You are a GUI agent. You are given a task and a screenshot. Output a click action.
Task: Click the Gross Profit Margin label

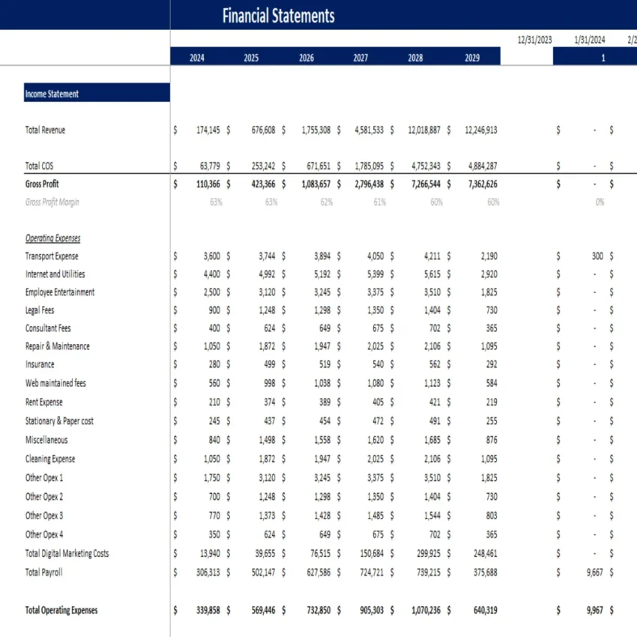pos(50,202)
